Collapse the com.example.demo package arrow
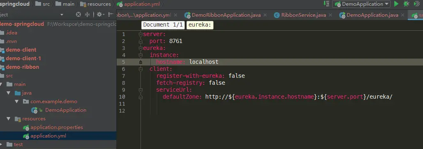This screenshot has width=423, height=149. pos(17,102)
